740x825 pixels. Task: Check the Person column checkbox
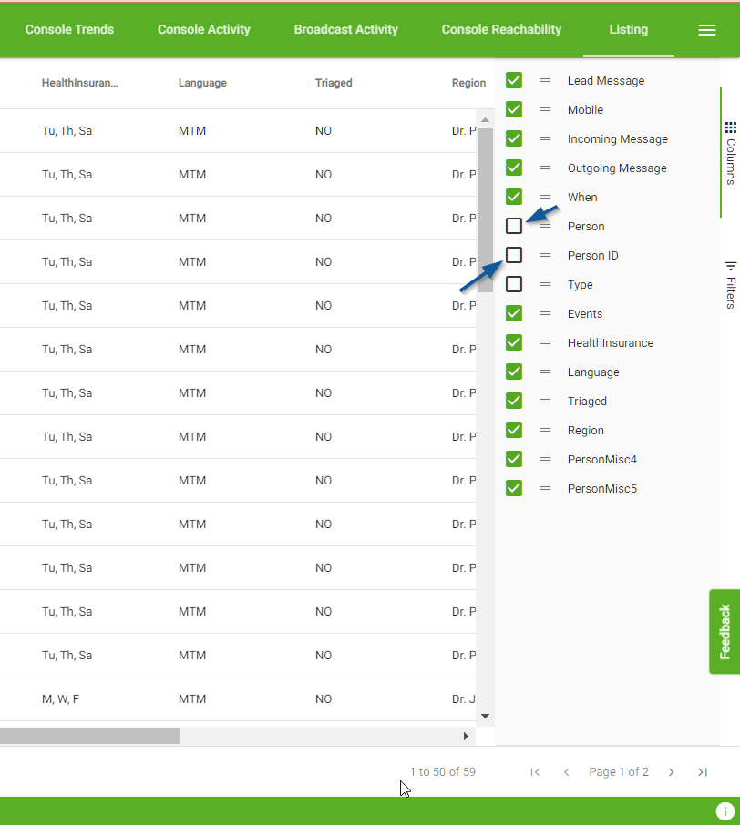(514, 226)
